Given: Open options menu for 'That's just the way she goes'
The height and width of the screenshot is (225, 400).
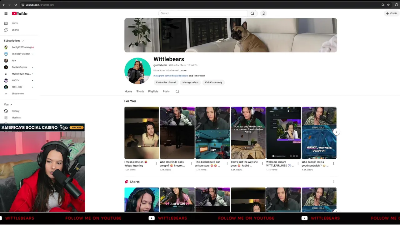Looking at the screenshot, I should [x=262, y=163].
